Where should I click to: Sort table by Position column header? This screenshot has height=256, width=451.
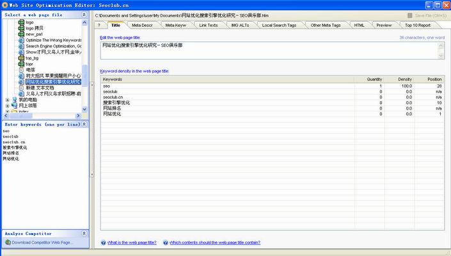pyautogui.click(x=429, y=79)
